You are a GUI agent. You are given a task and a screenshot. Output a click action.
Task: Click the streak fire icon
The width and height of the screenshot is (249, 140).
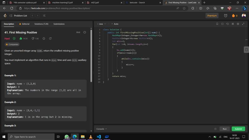point(233,16)
